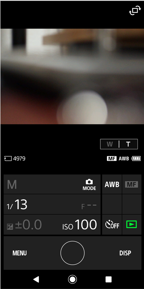Screen dimensions: 144x289
Task: Open playback via the green play icon
Action: tap(131, 225)
